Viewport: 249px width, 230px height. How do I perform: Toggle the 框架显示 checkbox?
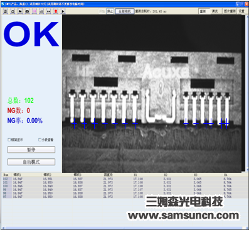9,140
